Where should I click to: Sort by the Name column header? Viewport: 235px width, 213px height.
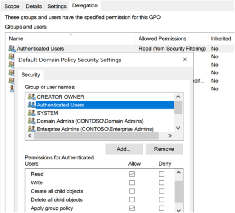(x=16, y=39)
